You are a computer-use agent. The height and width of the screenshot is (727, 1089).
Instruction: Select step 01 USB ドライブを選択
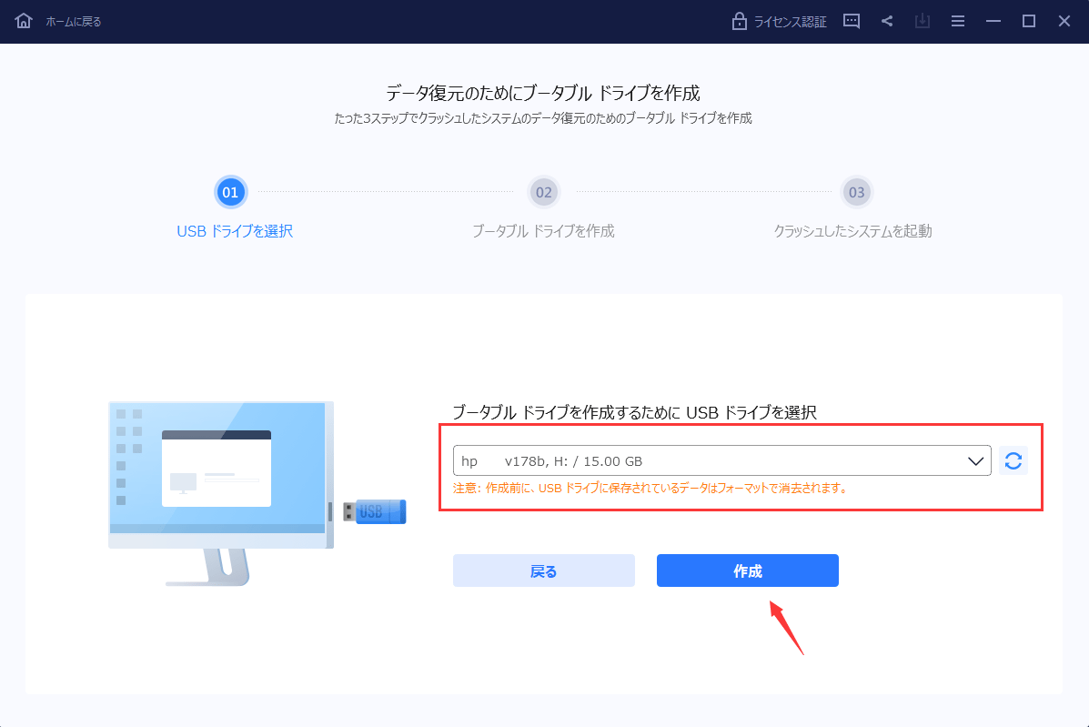click(x=230, y=192)
